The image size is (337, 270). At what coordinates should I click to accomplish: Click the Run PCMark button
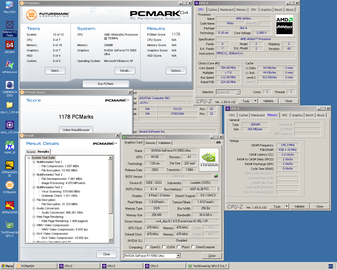[106, 84]
